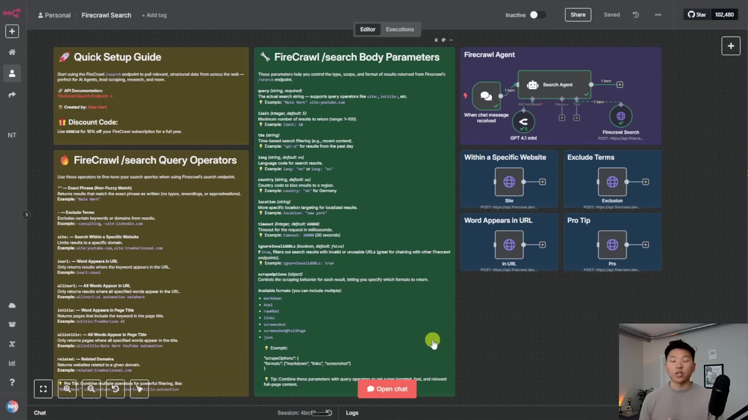Click the 102,480 star count

724,15
